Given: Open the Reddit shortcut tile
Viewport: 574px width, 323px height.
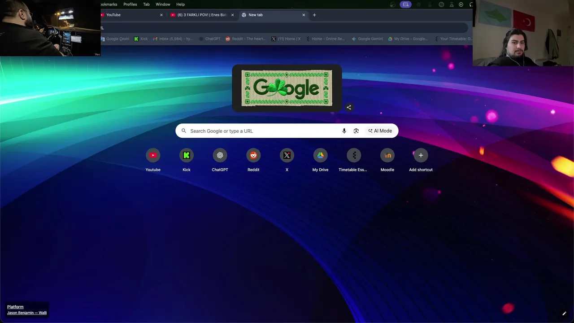Looking at the screenshot, I should click(x=253, y=161).
